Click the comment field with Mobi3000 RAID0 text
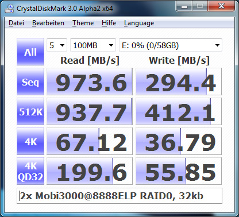Viewport: 239px width, 217px height. pyautogui.click(x=119, y=196)
